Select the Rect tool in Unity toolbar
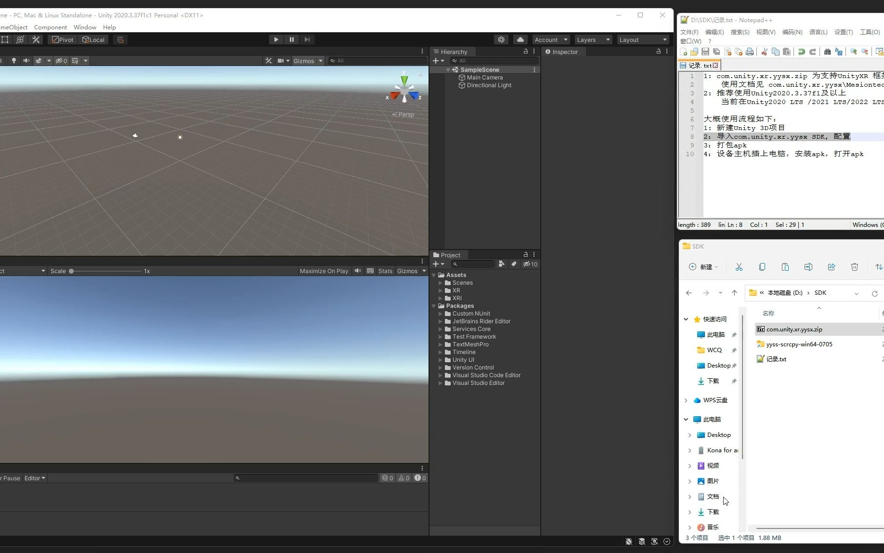The height and width of the screenshot is (553, 884). (5, 39)
